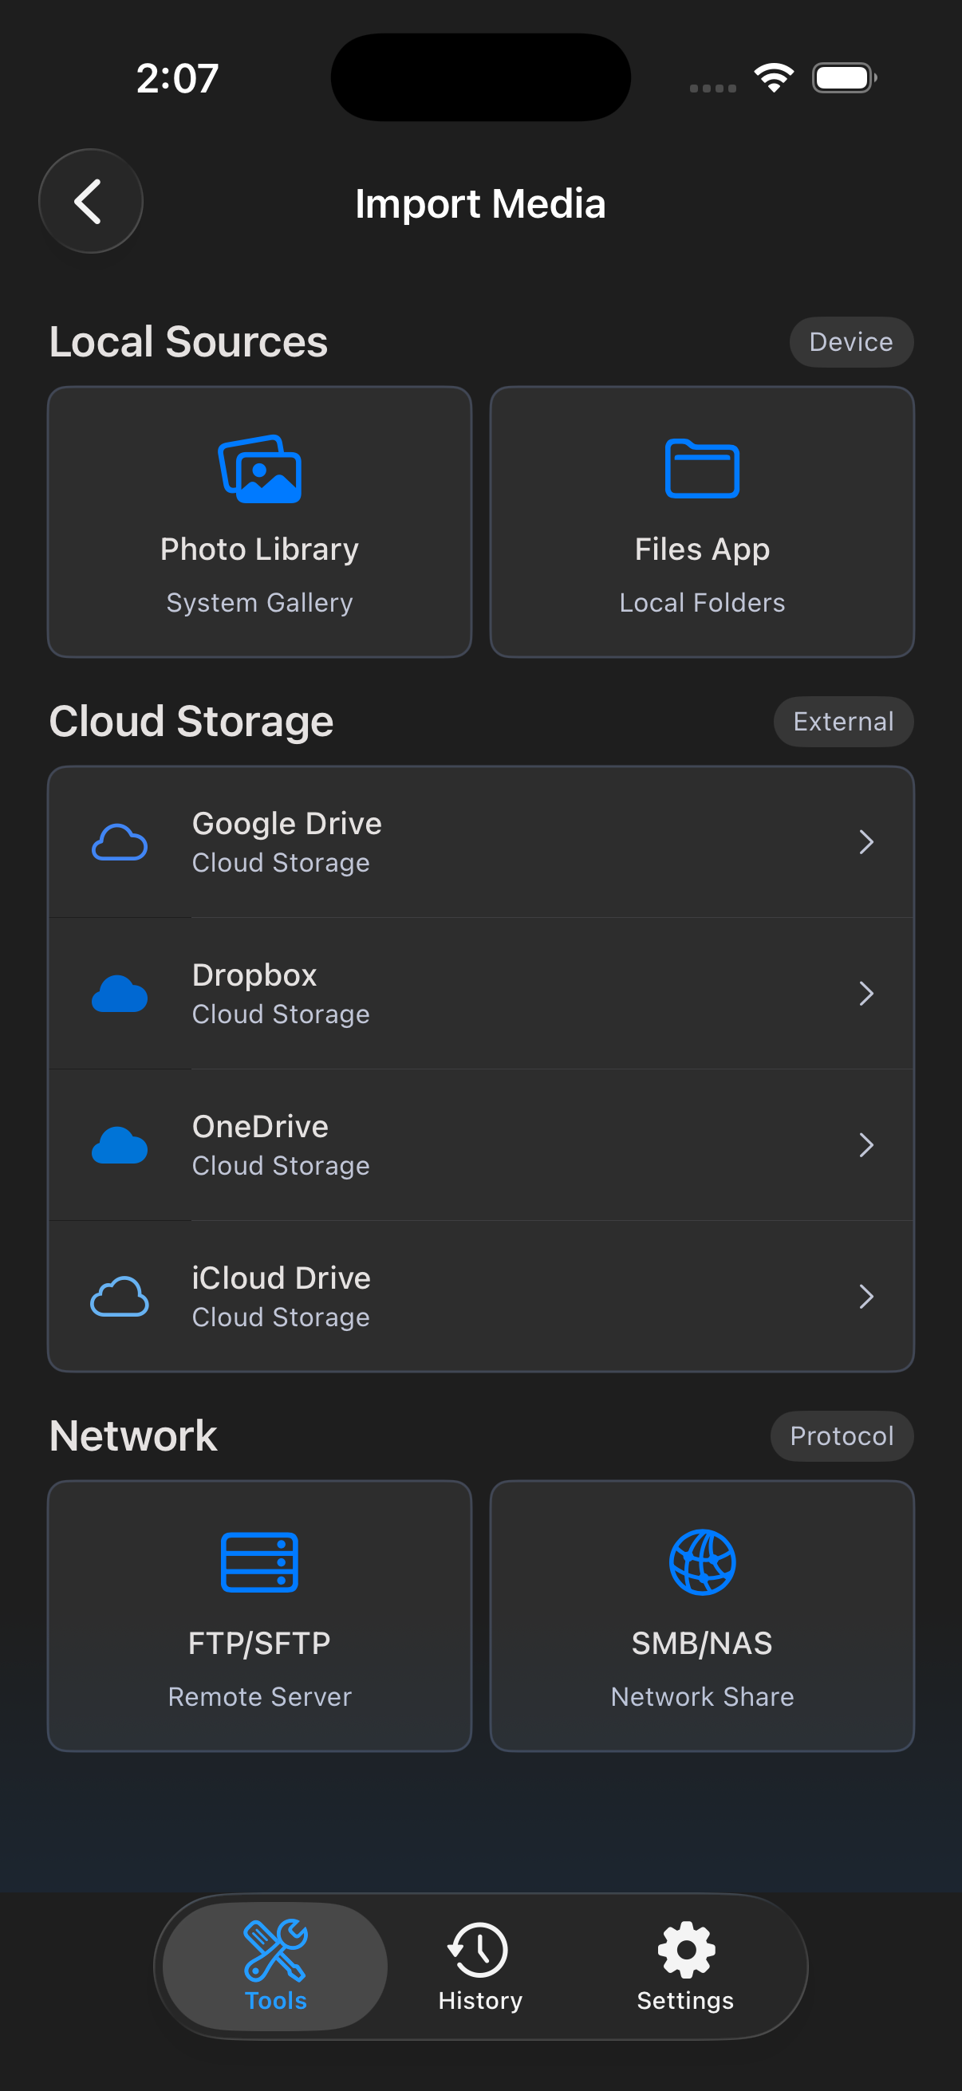Viewport: 962px width, 2091px height.
Task: Tap the Network Share subtitle
Action: click(702, 1697)
